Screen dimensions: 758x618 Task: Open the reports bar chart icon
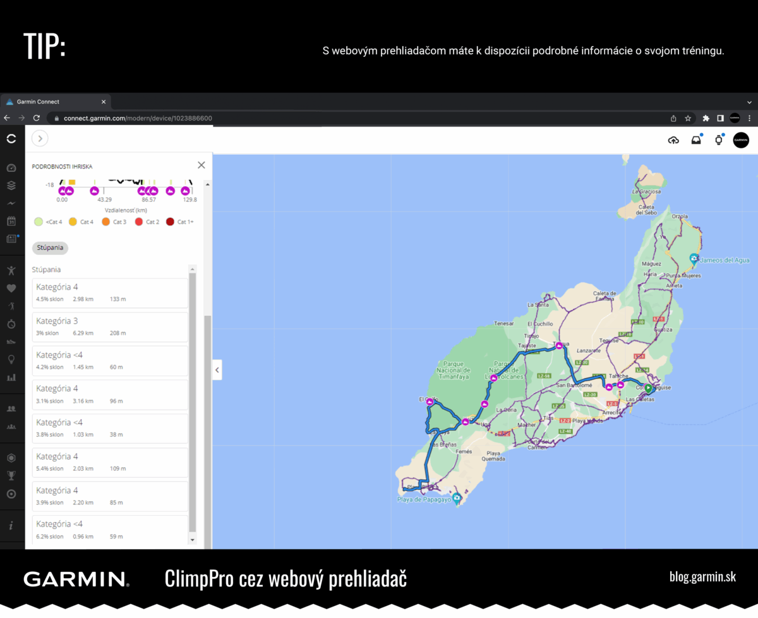11,377
